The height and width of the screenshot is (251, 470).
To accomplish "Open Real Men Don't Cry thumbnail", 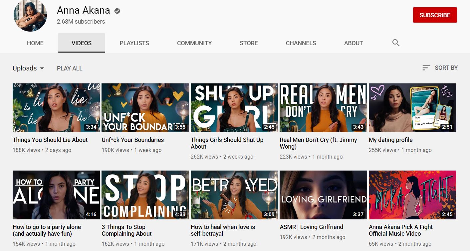I will coord(323,108).
